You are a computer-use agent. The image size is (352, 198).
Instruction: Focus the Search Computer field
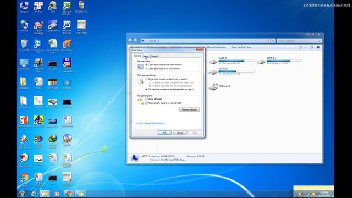(x=299, y=41)
